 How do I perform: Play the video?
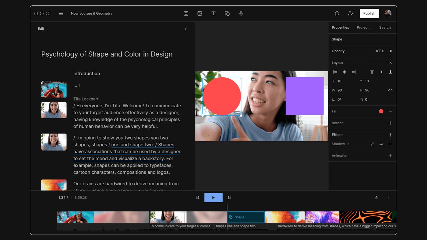pyautogui.click(x=213, y=198)
